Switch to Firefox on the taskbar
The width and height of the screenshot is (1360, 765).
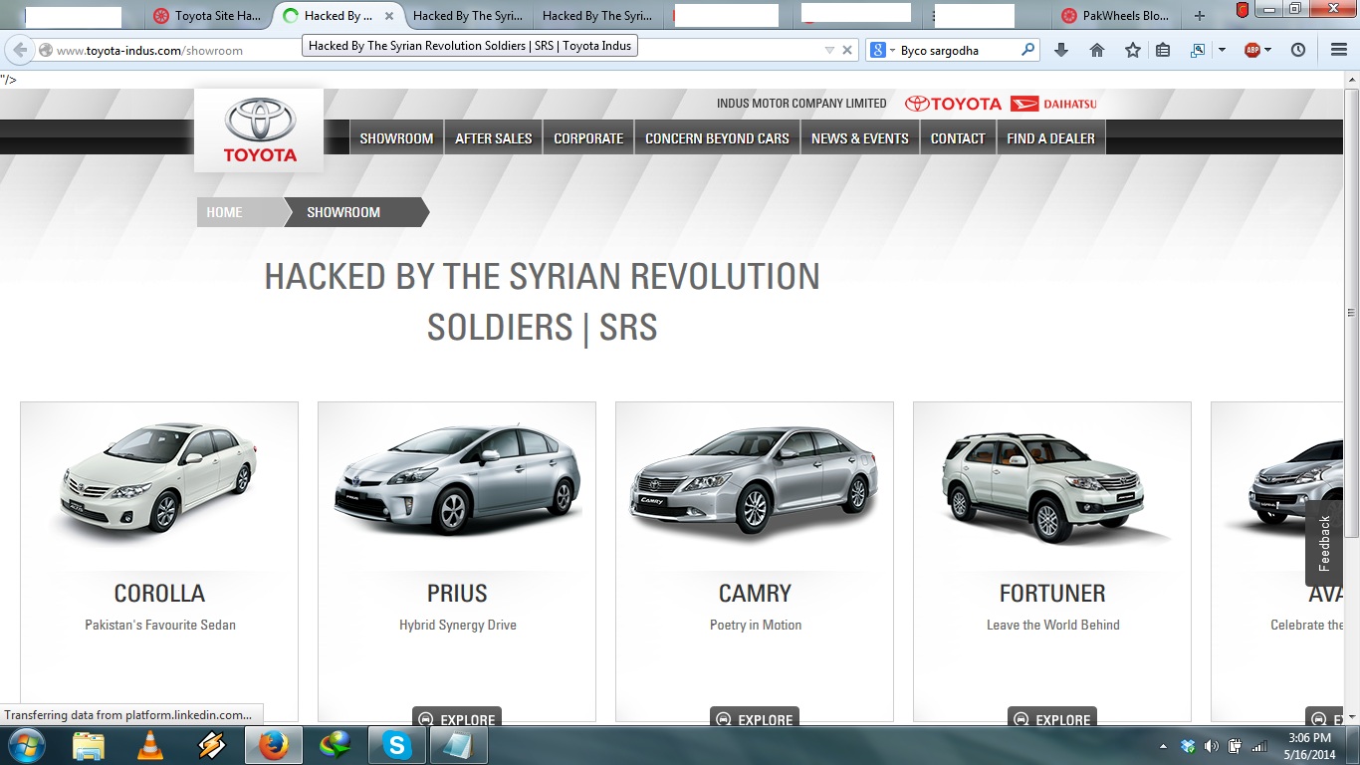click(x=273, y=745)
